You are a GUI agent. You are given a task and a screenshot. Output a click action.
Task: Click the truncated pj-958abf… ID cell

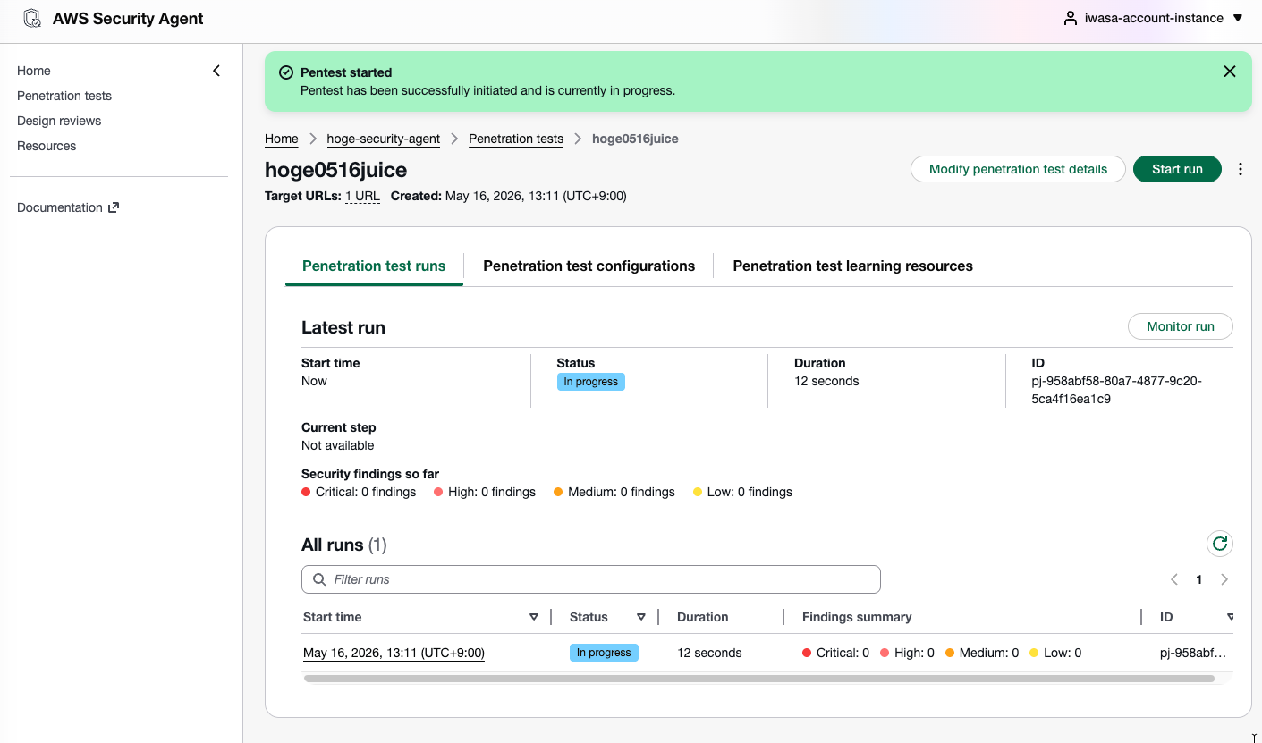click(x=1193, y=653)
